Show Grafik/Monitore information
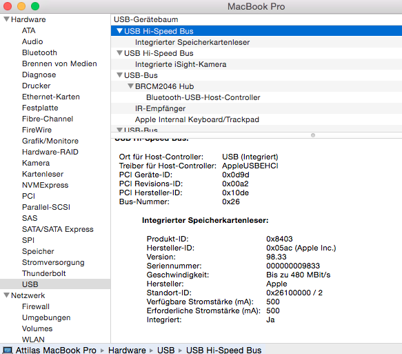402x354 pixels. tap(50, 141)
